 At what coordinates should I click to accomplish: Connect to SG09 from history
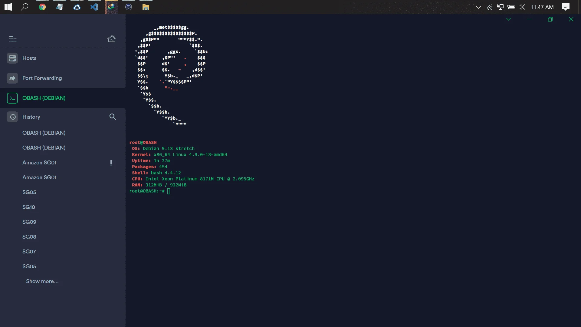click(29, 222)
